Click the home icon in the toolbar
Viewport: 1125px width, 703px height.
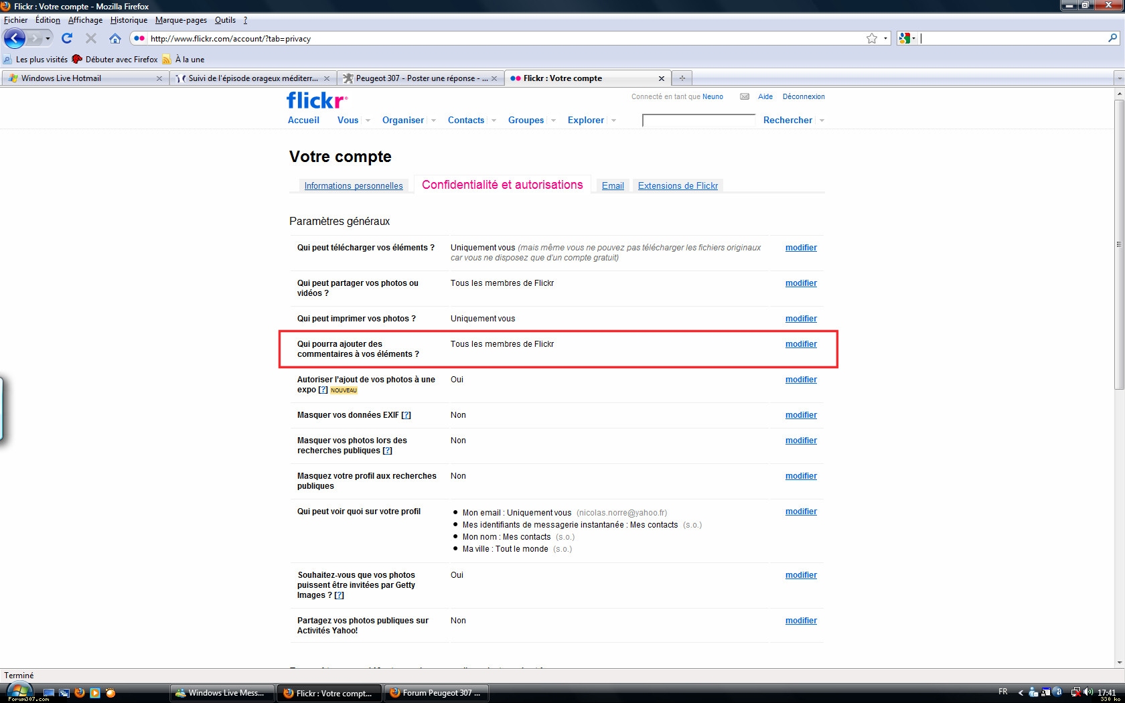(x=115, y=38)
